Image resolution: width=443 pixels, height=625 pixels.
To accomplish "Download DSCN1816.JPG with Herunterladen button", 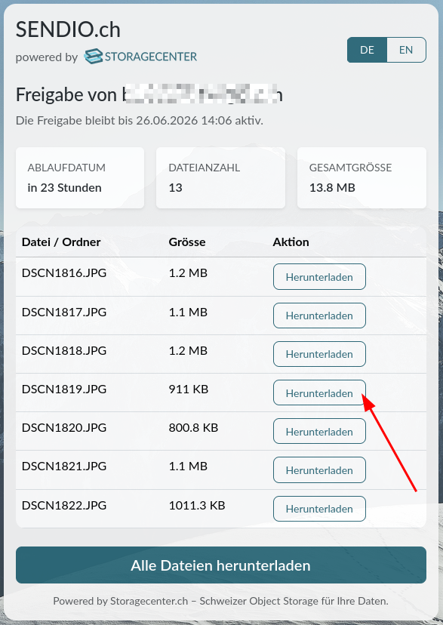I will coord(319,276).
